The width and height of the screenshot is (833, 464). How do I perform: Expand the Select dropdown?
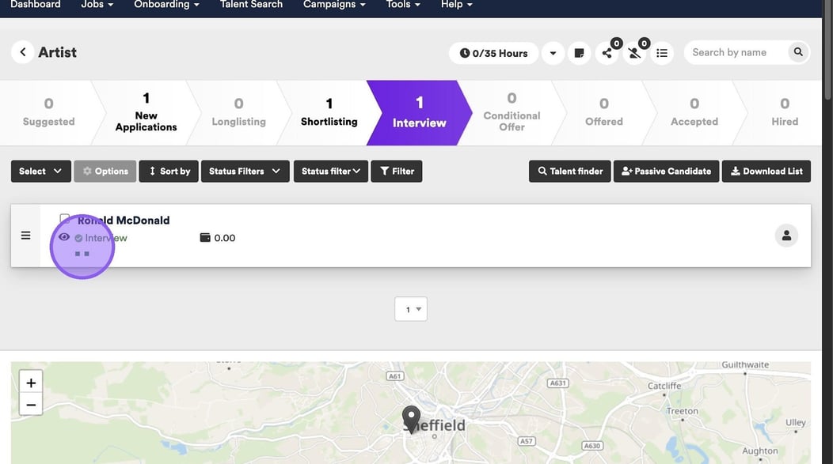[x=40, y=172]
